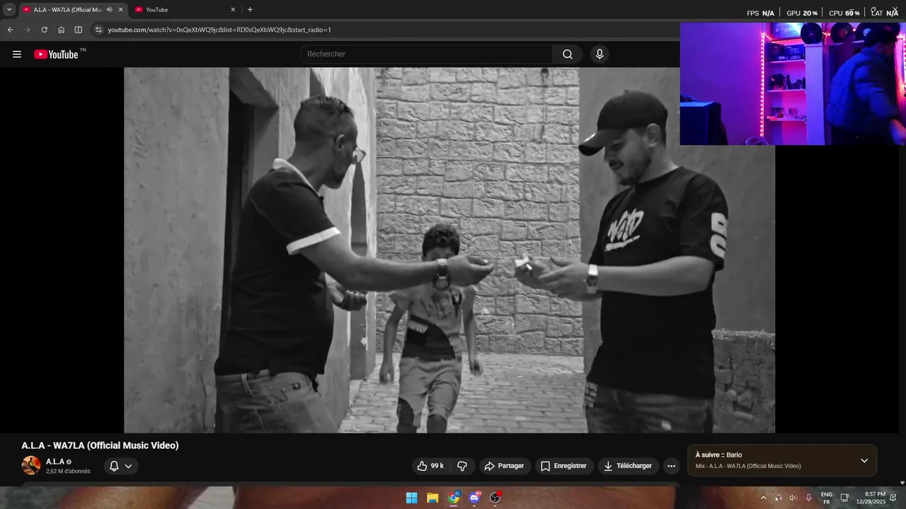Pause the WA7LA music video player

449,250
